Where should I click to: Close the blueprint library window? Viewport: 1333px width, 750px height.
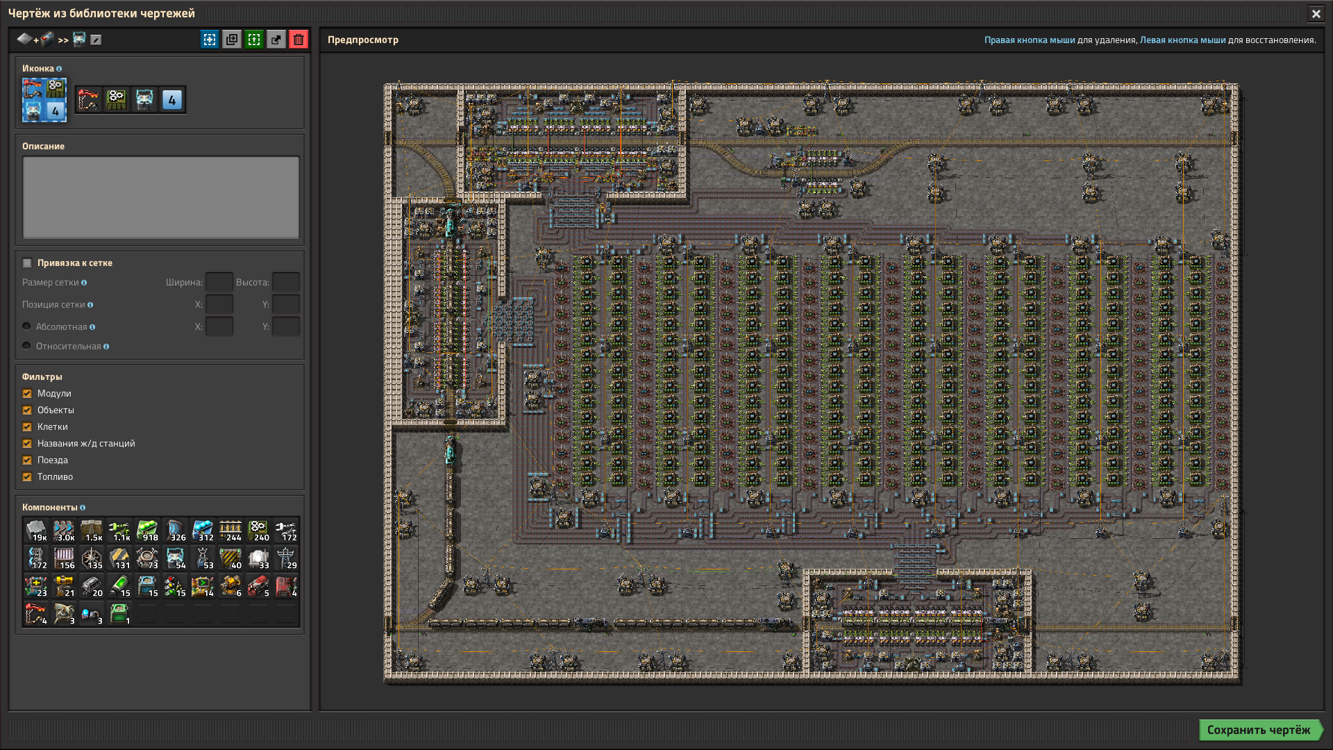pos(1316,13)
